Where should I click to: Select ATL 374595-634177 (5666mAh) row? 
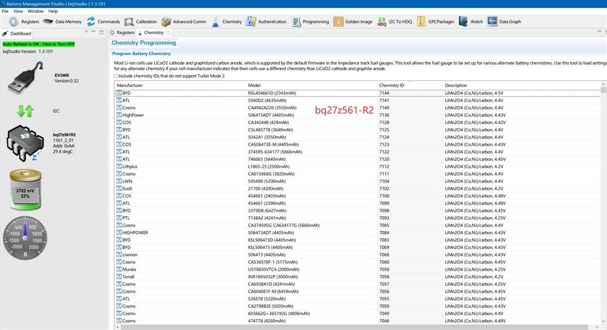[357, 152]
